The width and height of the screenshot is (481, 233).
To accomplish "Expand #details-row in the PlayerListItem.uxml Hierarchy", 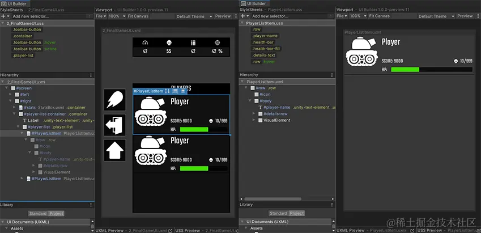I will (254, 113).
